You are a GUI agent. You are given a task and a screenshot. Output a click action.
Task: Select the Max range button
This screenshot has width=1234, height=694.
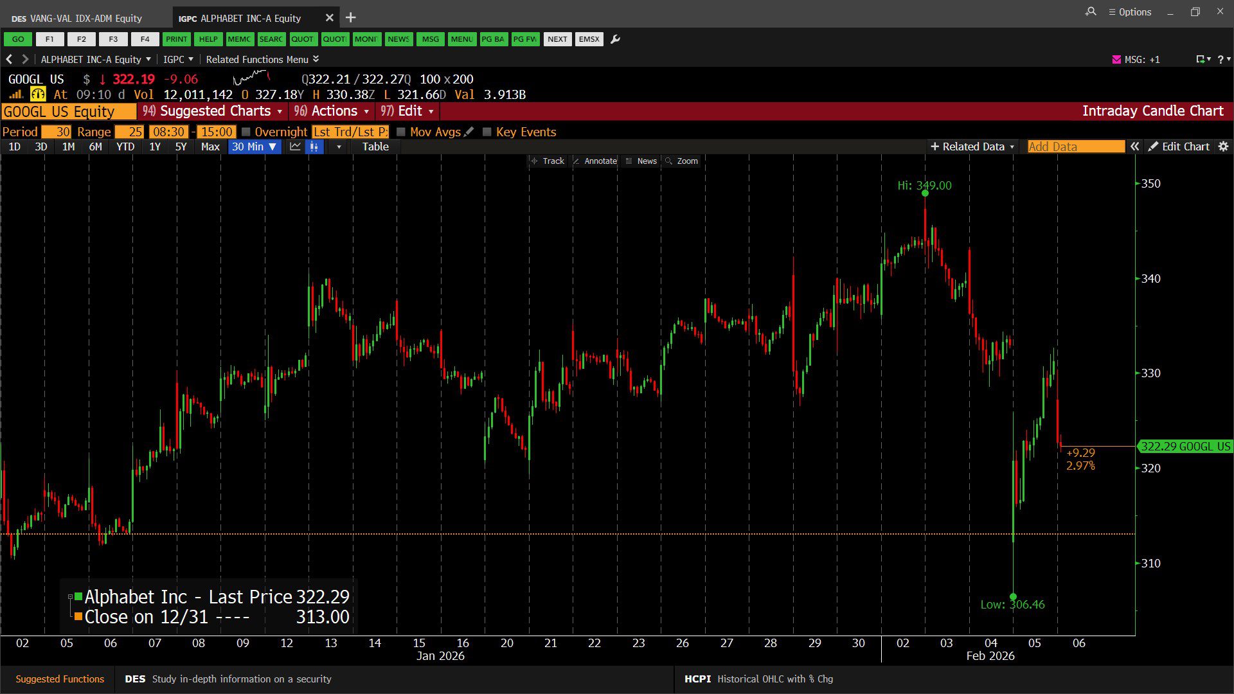click(210, 147)
